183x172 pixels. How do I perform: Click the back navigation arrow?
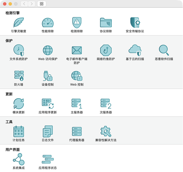pyautogui.click(x=24, y=4)
